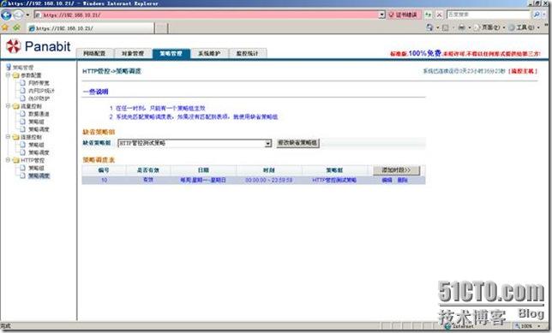Open the search provider dropdown arrow
Viewport: 552px width, 333px height.
(544, 15)
